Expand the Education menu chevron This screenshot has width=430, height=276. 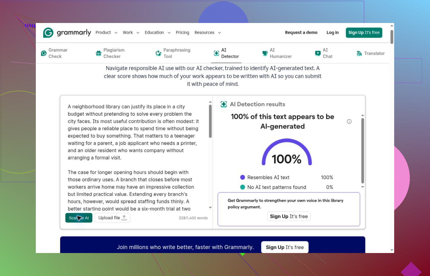point(169,33)
